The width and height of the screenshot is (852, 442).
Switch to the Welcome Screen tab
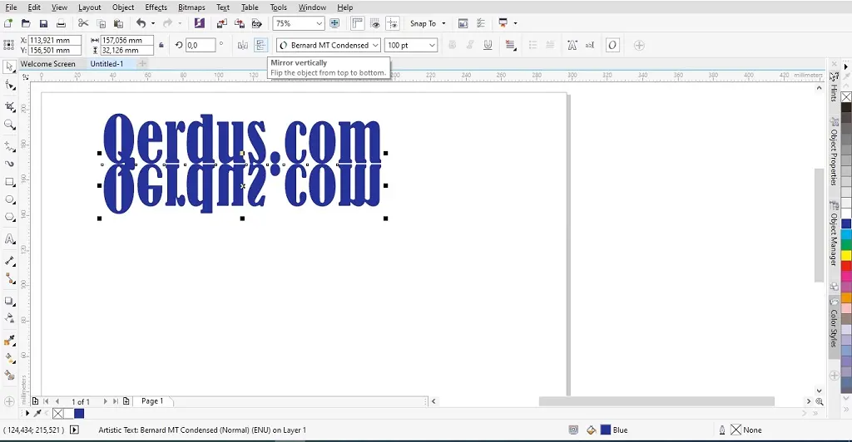[47, 63]
